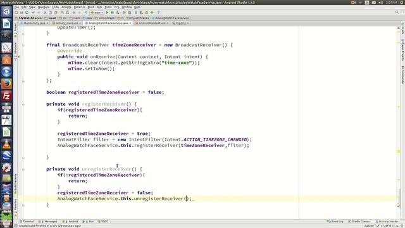Viewport: 405px width, 228px height.
Task: Click the 'mywatchfaces' breadcrumb folder
Action: point(138,18)
